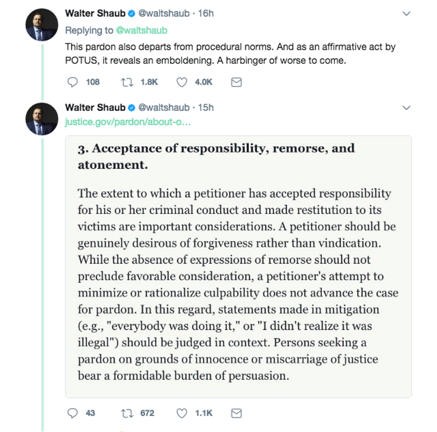This screenshot has width=437, height=432.
Task: Open chevron dropdown on the 15h tweet
Action: (x=406, y=107)
